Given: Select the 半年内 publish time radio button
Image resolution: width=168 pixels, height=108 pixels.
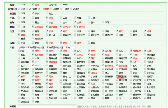Looking at the screenshot, I should [51, 9].
